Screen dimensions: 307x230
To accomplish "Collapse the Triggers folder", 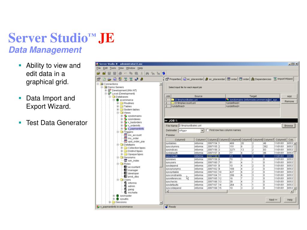I will (x=118, y=132).
